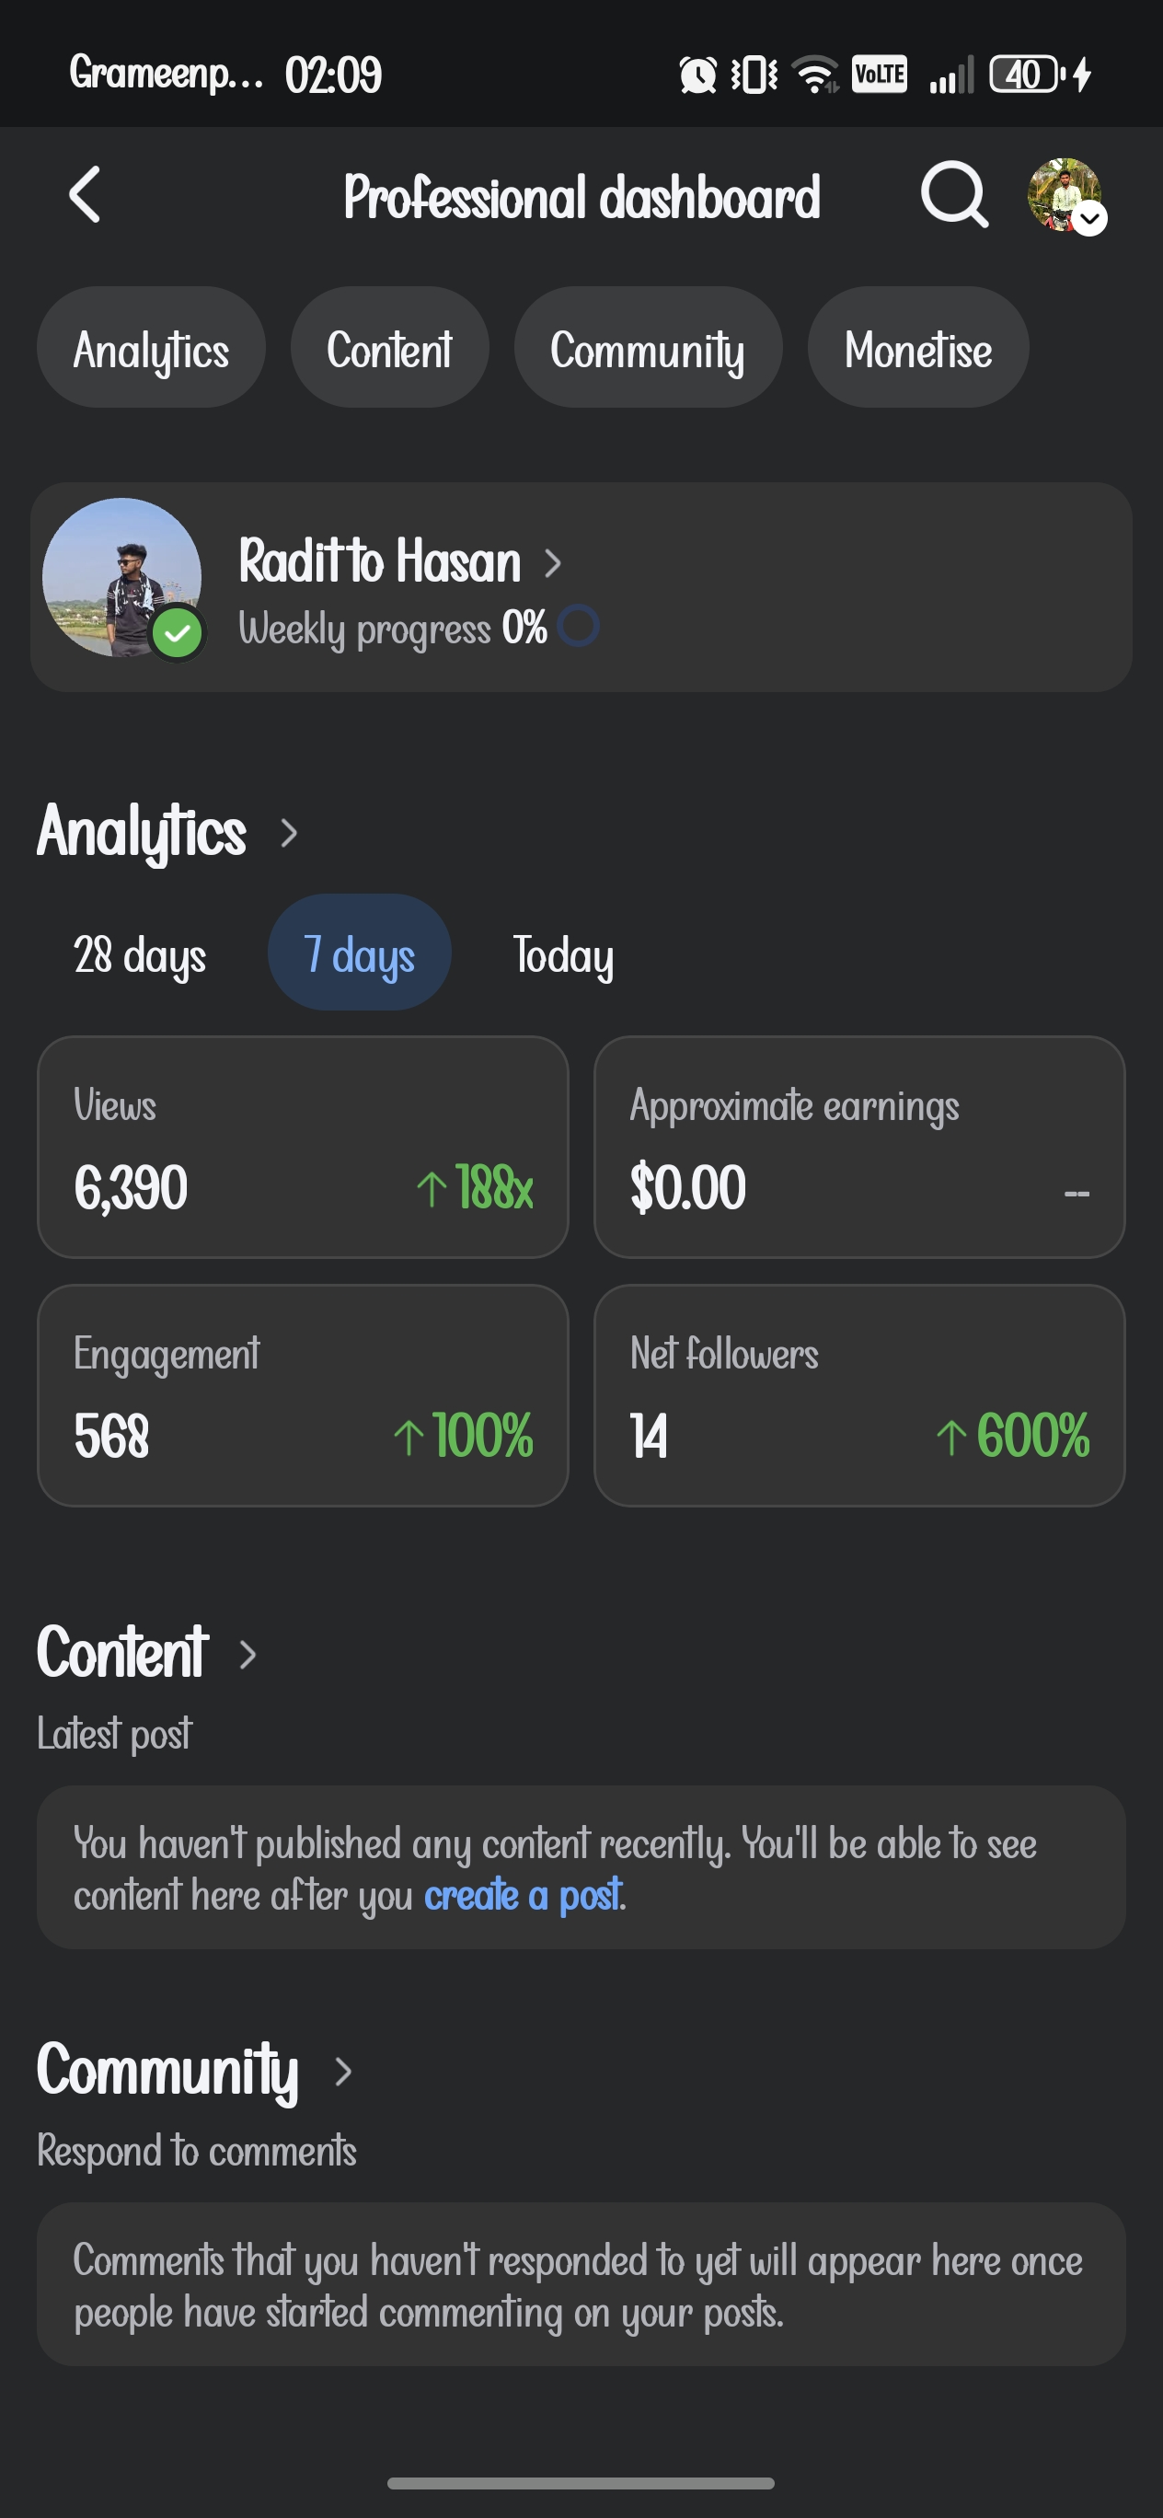Expand the Content section chevron
Image resolution: width=1163 pixels, height=2518 pixels.
[x=248, y=1654]
